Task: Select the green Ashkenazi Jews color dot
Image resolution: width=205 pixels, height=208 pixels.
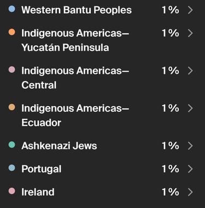Action: pyautogui.click(x=12, y=145)
